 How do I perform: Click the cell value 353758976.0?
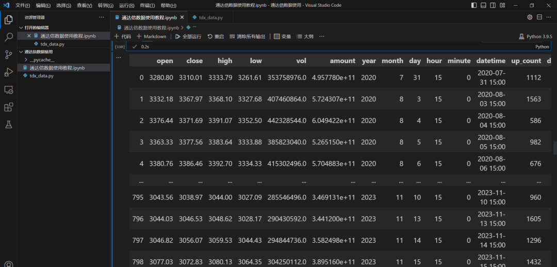(x=287, y=77)
